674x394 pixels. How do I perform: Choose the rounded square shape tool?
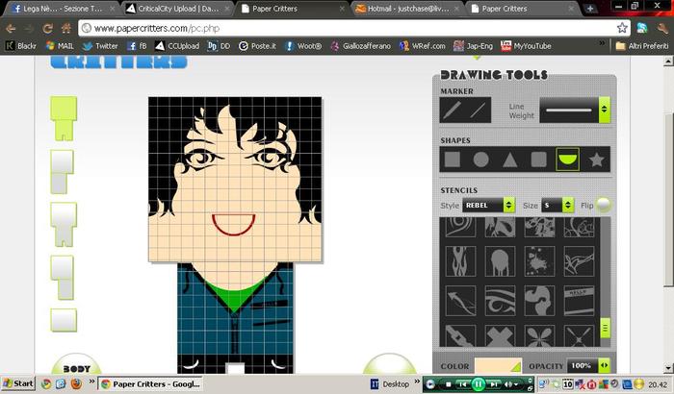coord(538,160)
